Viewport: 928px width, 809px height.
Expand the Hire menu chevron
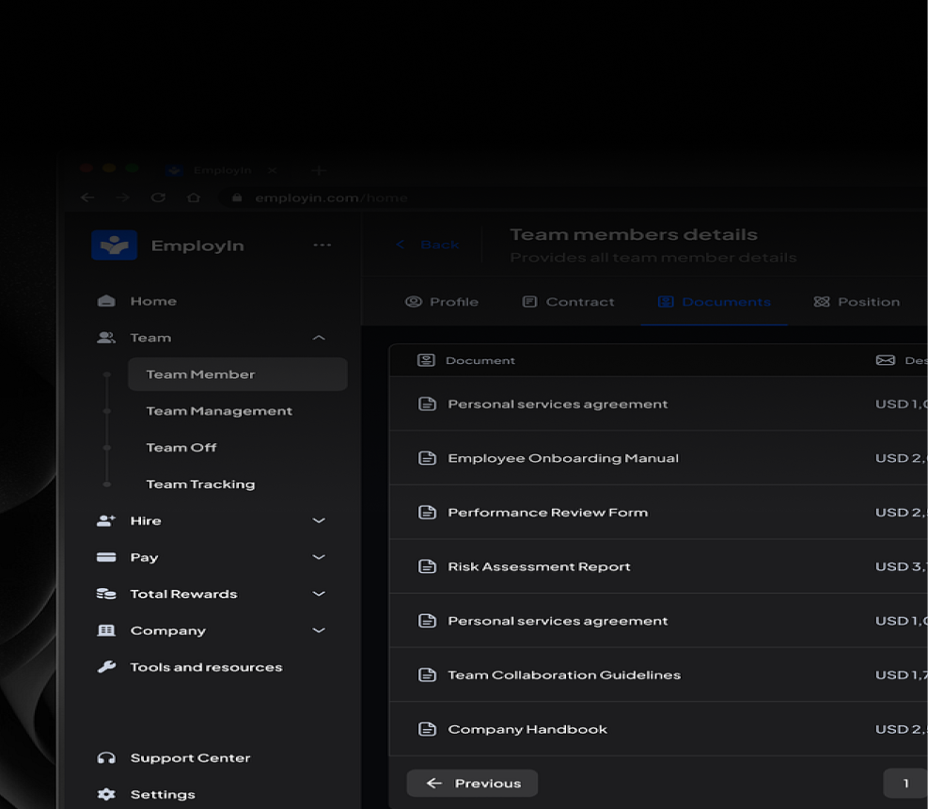[319, 520]
